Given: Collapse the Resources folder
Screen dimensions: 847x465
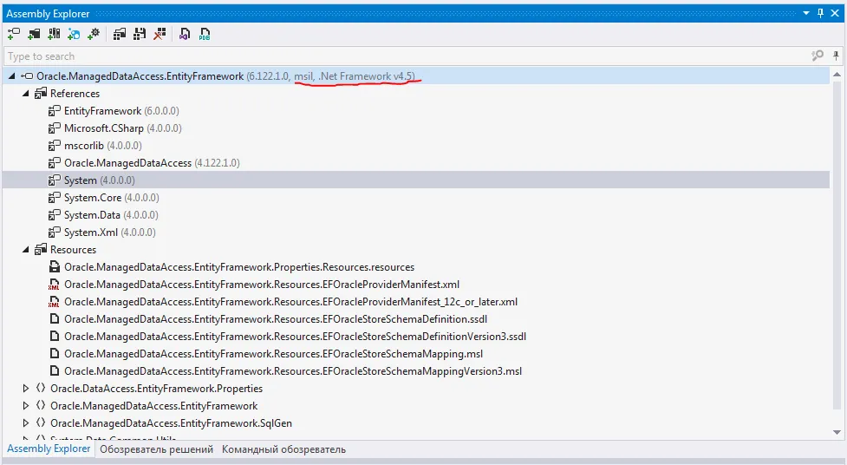Looking at the screenshot, I should point(25,250).
